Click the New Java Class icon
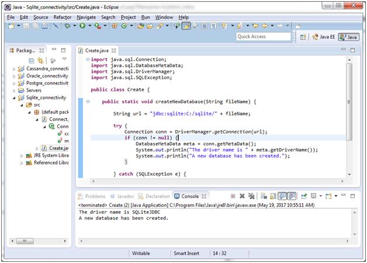 124,26
